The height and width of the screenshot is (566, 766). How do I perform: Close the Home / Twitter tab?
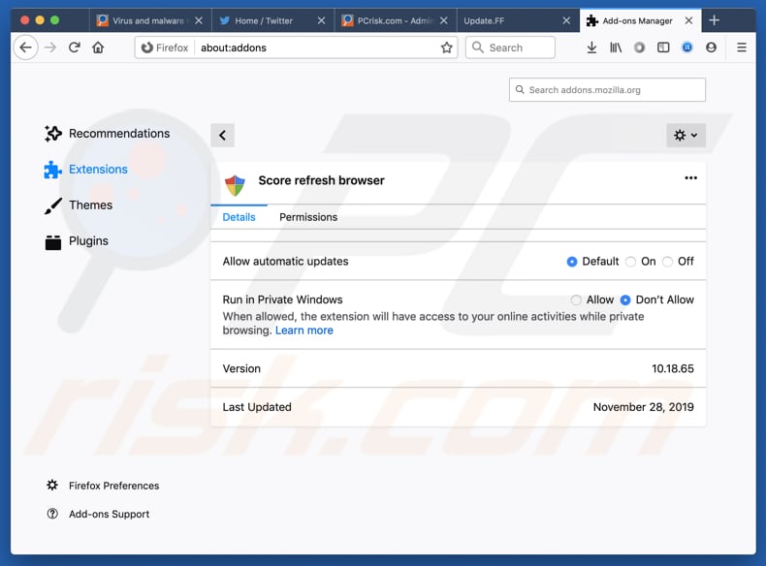(321, 20)
